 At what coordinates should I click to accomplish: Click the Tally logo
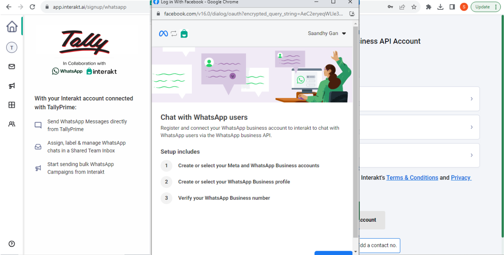click(x=84, y=42)
